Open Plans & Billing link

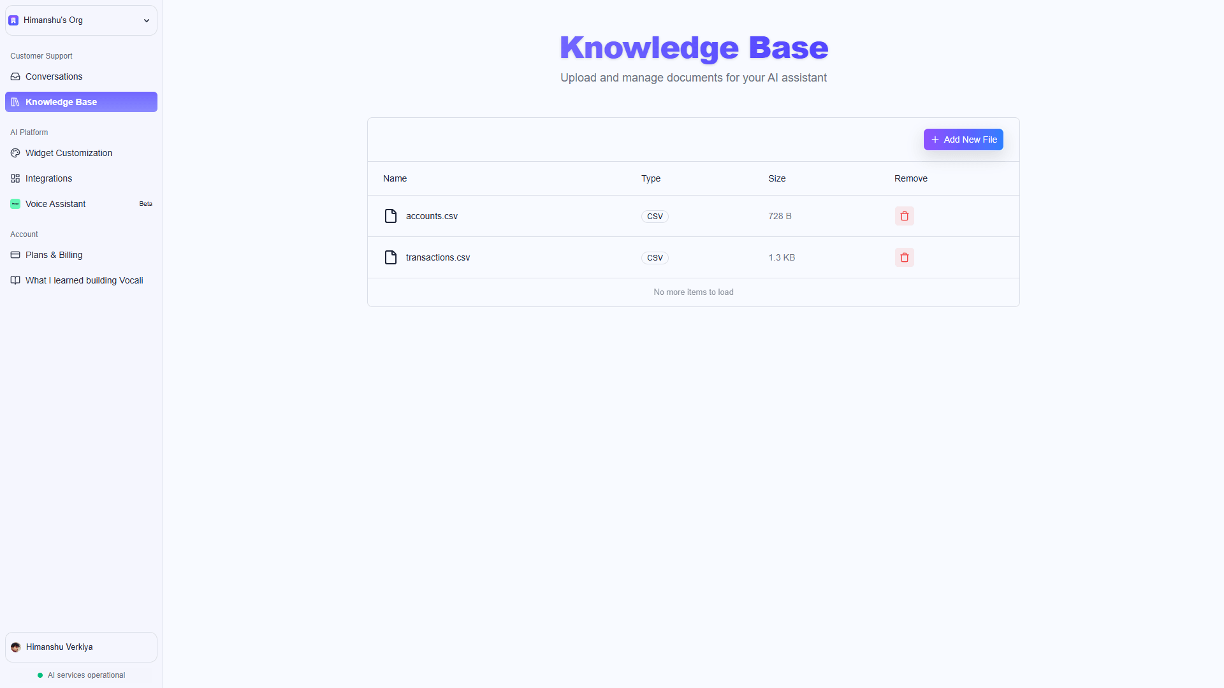coord(81,255)
